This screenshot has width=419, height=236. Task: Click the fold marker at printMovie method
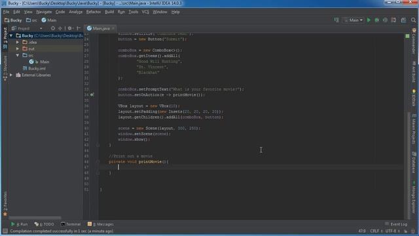[x=98, y=162]
